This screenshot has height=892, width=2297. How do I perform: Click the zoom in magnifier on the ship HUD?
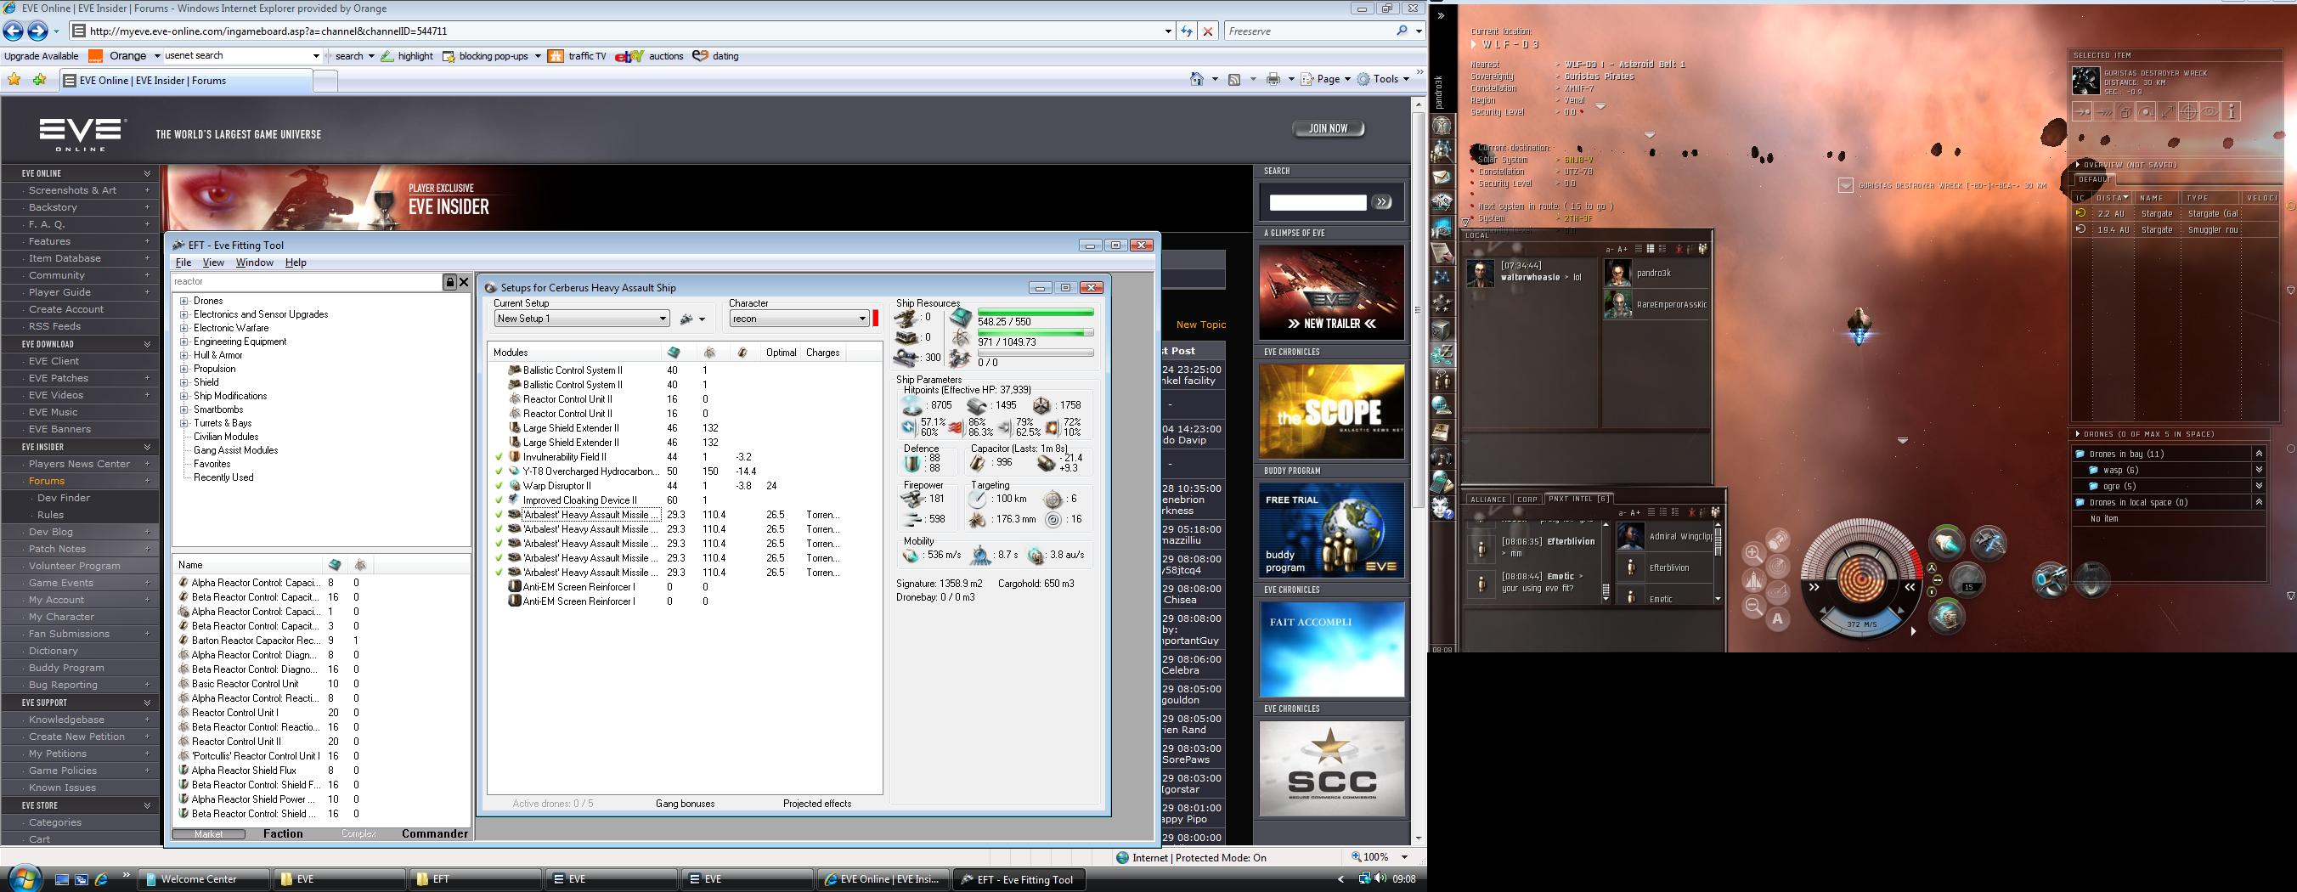[1753, 553]
